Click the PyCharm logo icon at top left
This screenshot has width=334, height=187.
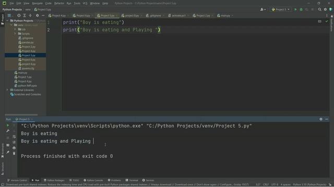[4, 3]
